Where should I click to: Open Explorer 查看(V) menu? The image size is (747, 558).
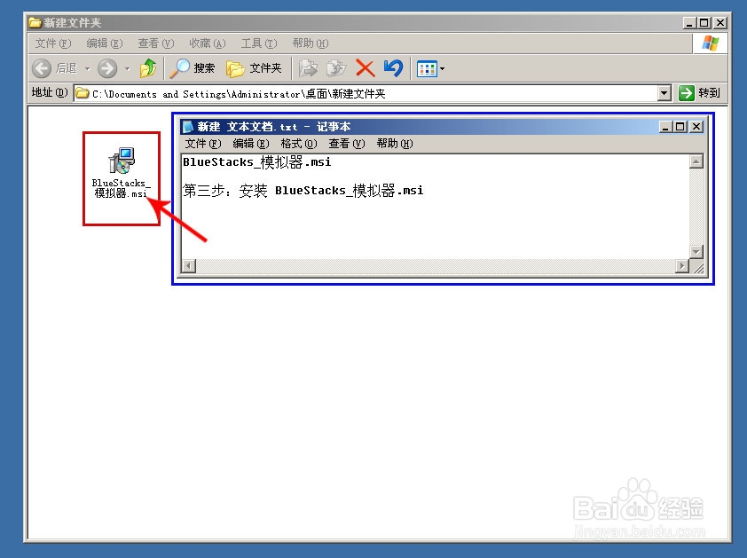(156, 43)
